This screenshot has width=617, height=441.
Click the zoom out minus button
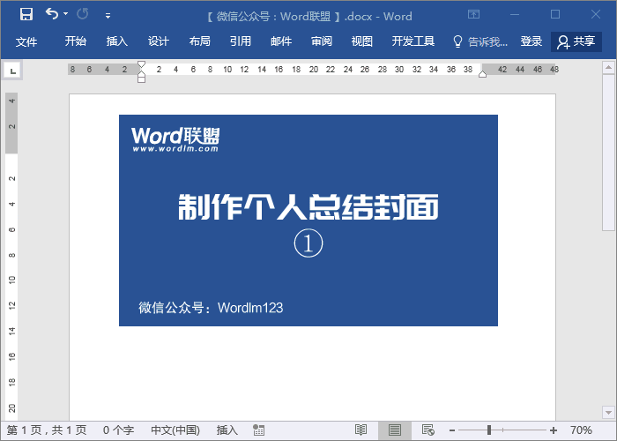[452, 430]
